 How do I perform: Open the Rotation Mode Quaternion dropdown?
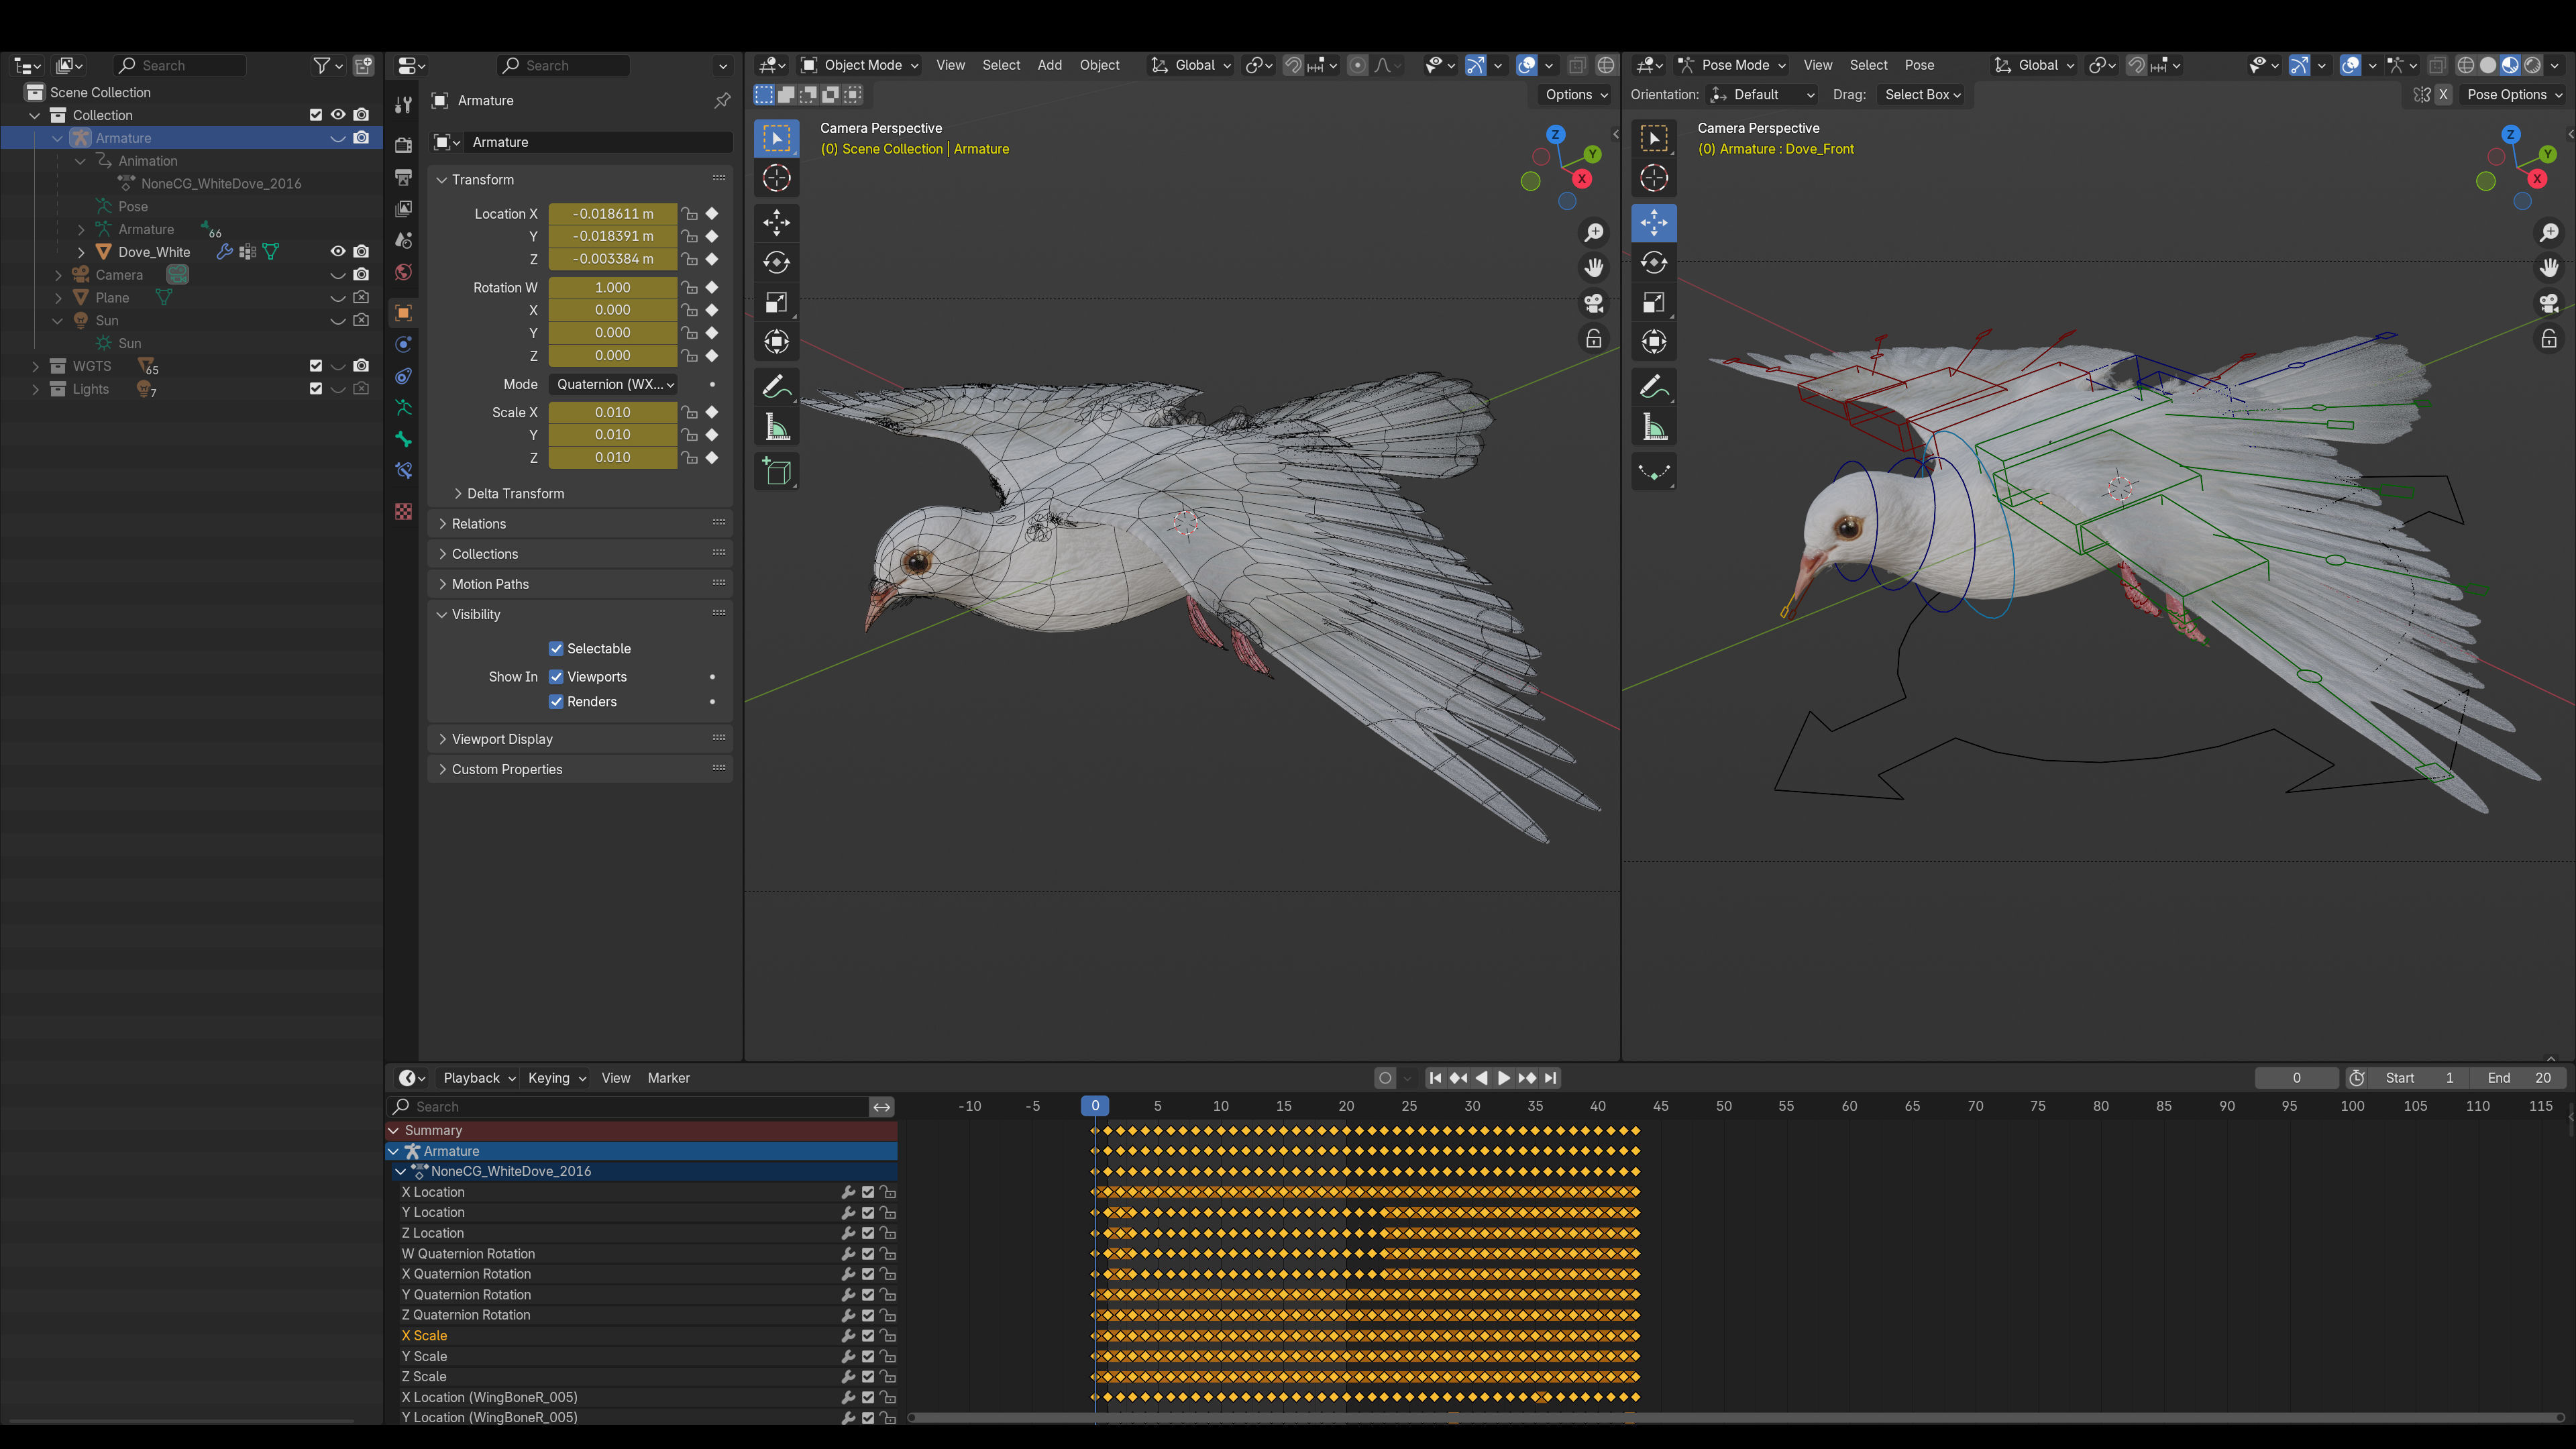tap(614, 384)
